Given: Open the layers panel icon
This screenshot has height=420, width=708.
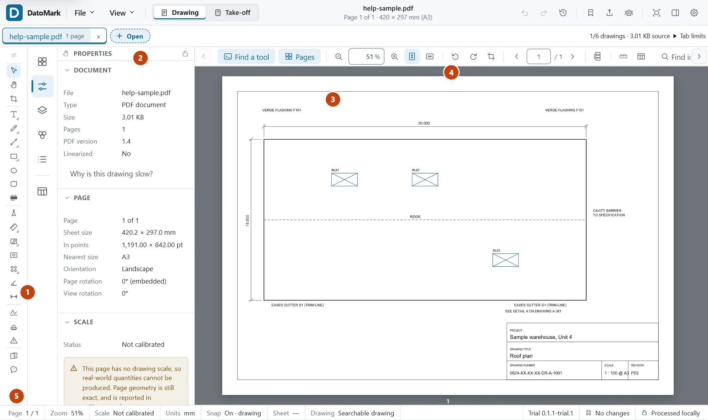Looking at the screenshot, I should coord(42,110).
